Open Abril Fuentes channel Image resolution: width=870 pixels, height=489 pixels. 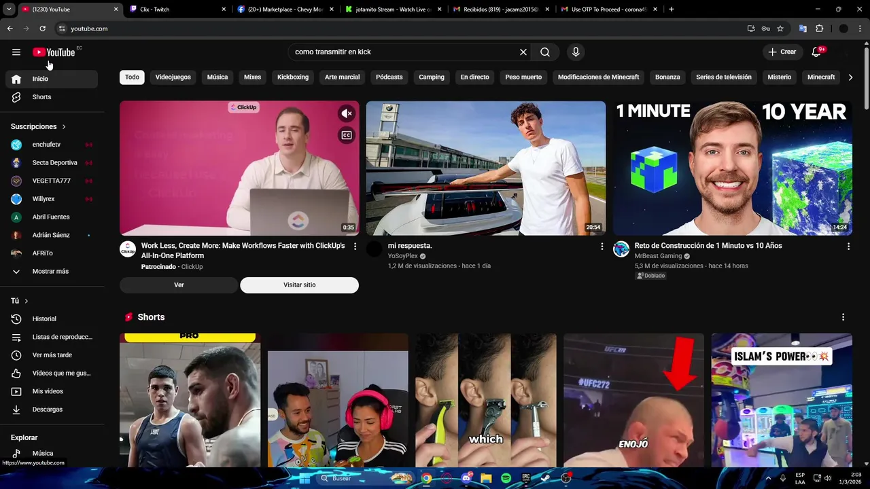[x=52, y=217]
